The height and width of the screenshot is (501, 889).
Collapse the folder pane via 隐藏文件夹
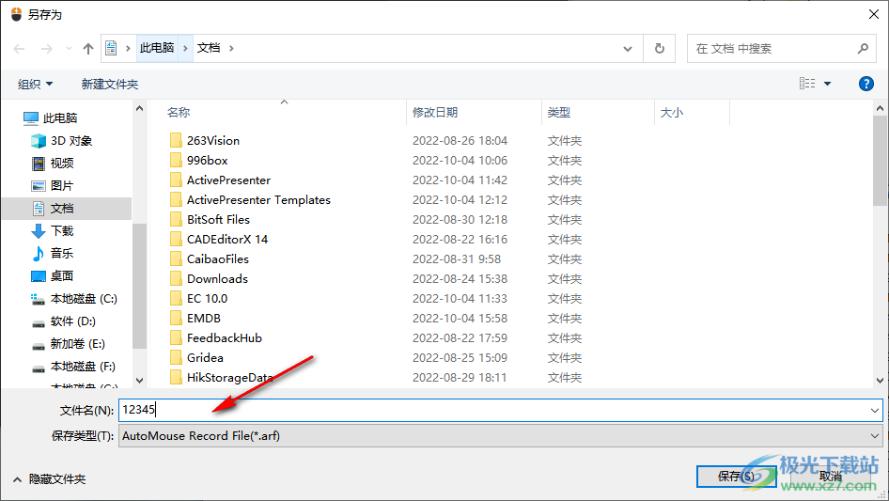(49, 479)
